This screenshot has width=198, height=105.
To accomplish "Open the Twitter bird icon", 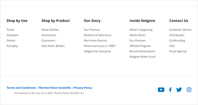I will pos(179,90).
